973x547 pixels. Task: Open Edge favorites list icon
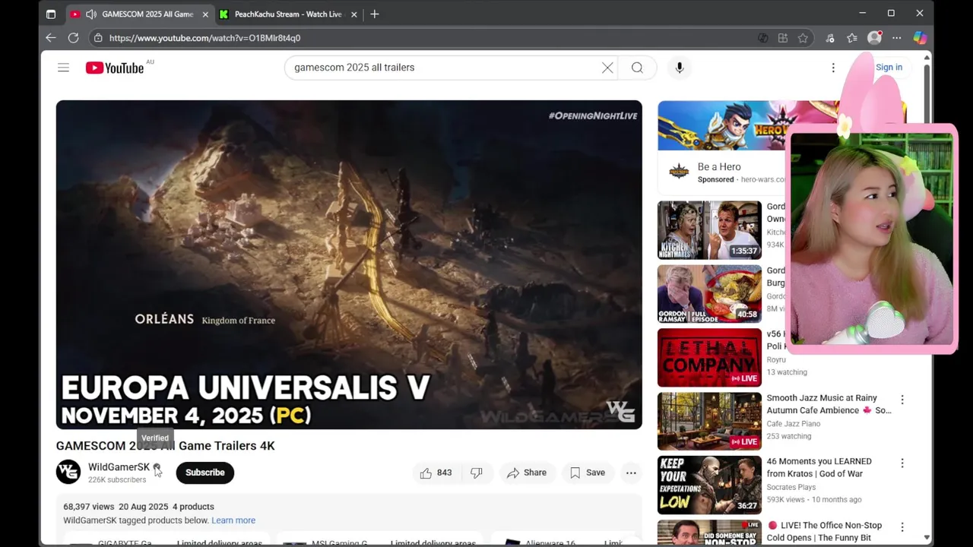click(x=852, y=38)
